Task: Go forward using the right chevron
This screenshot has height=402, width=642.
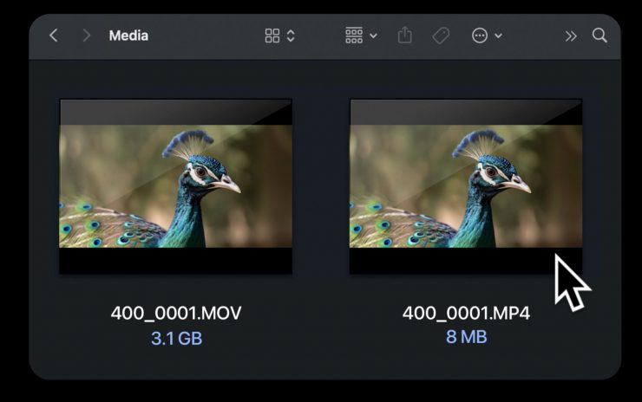Action: click(x=87, y=36)
